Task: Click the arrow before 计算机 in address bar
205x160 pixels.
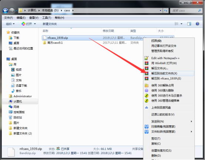Action: pos(25,10)
